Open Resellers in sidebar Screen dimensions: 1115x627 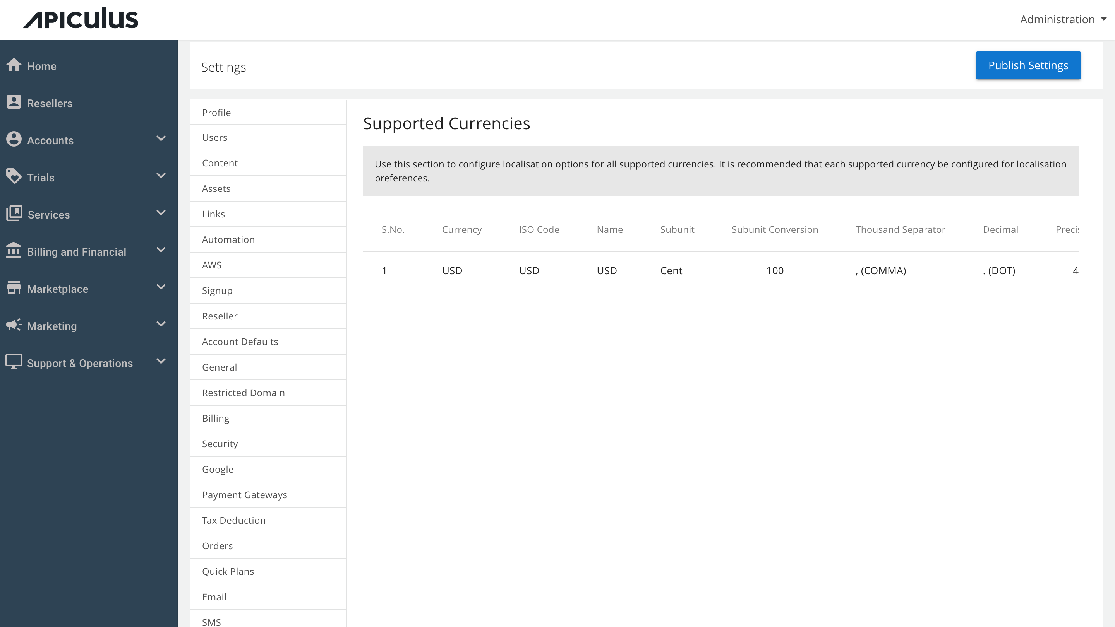pos(50,103)
